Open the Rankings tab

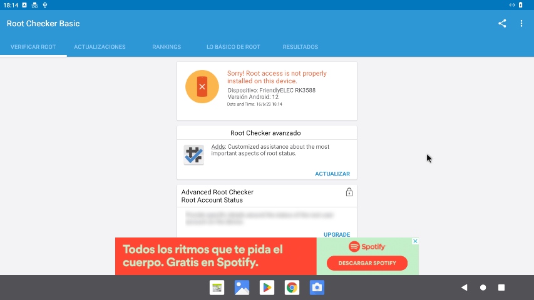(x=167, y=47)
